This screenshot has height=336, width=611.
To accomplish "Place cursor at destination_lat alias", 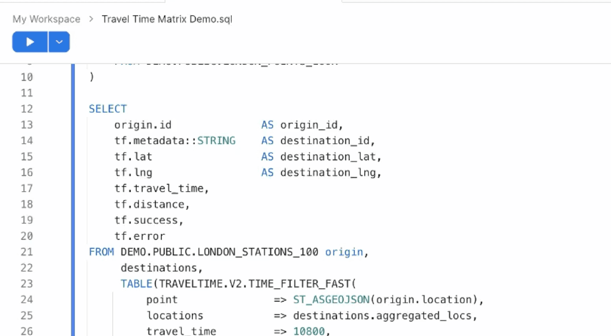I will coord(329,157).
